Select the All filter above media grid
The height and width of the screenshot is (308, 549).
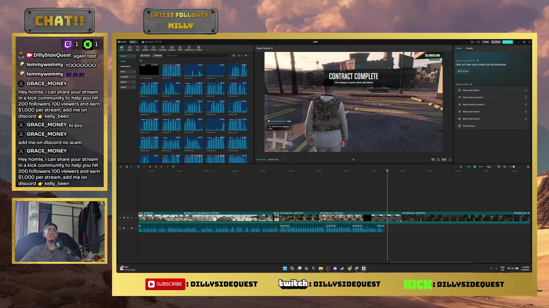(x=141, y=61)
